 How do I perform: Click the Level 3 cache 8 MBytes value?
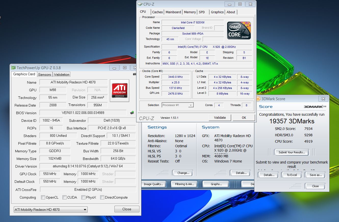point(223,94)
